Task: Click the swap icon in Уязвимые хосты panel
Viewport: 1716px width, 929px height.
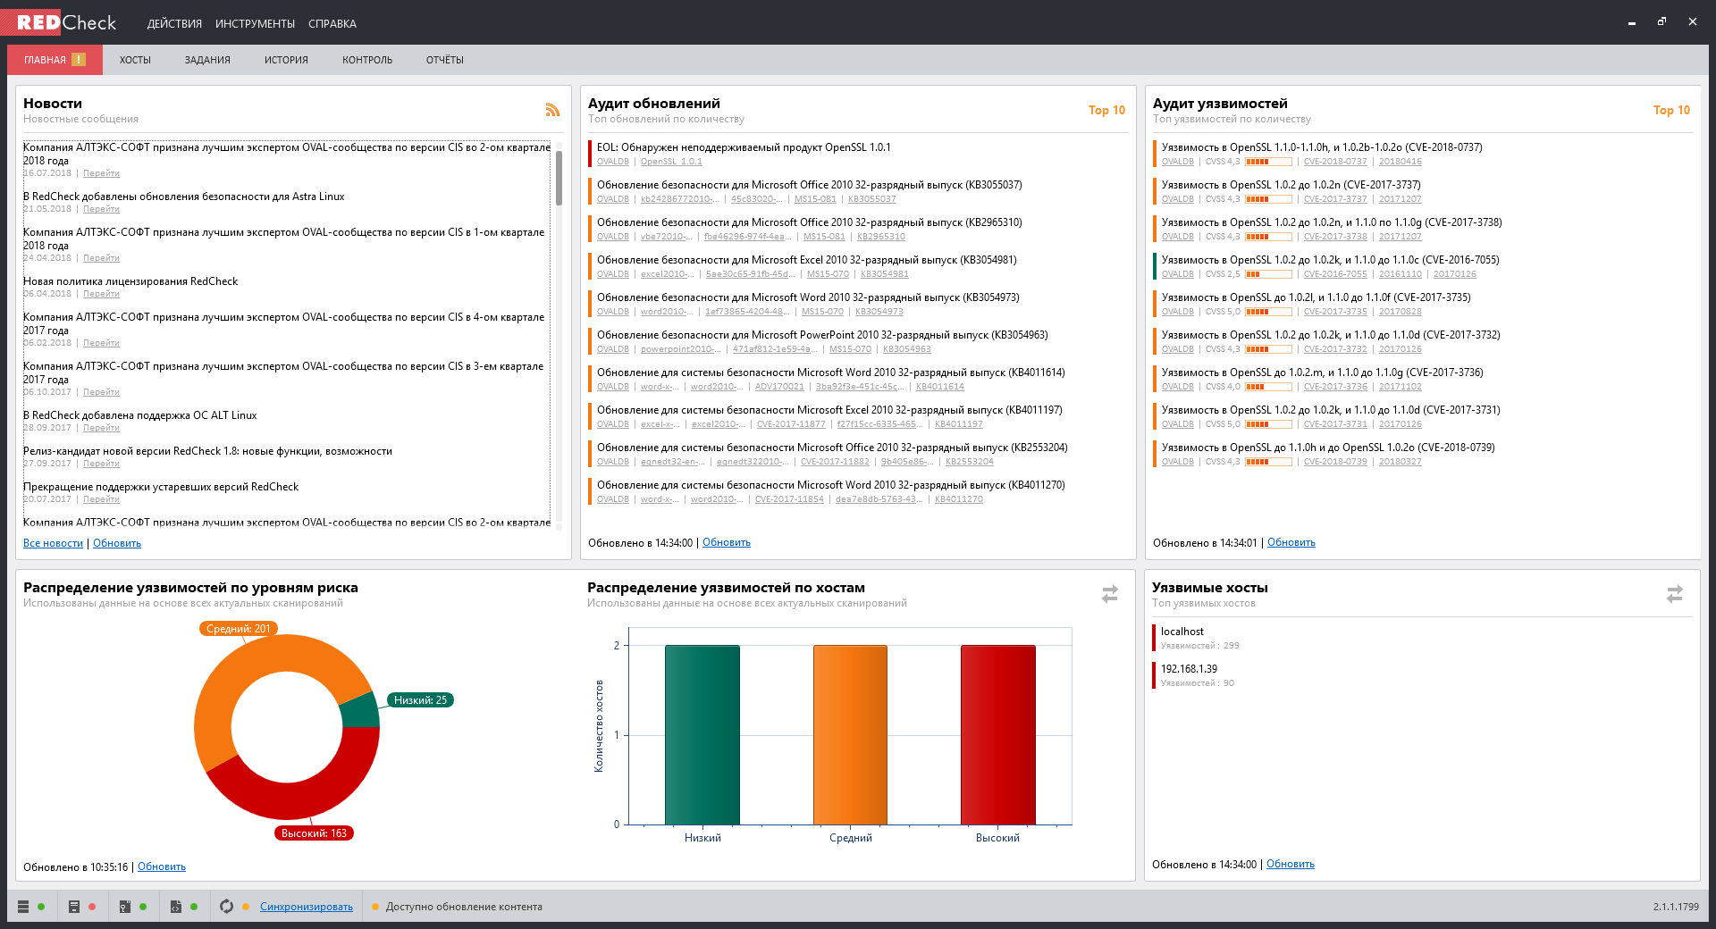Action: (1675, 594)
